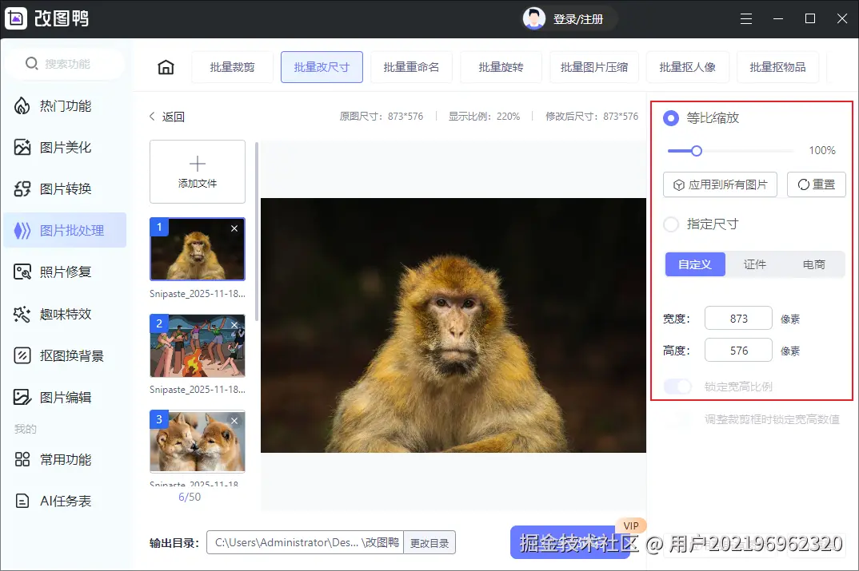Click the user avatar icon
Viewport: 859px width, 571px height.
click(534, 18)
